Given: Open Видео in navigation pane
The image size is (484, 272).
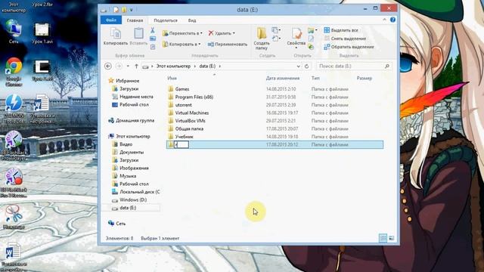Looking at the screenshot, I should point(126,144).
